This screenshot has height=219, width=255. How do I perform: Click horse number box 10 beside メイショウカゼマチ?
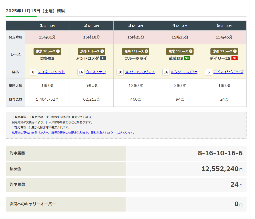point(120,72)
